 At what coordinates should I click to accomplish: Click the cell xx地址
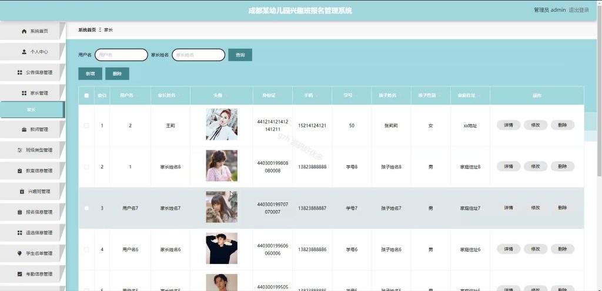(470, 126)
